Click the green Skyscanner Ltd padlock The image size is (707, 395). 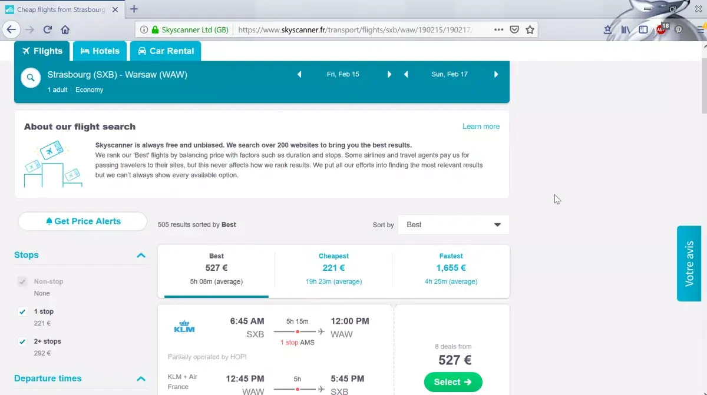(x=155, y=29)
